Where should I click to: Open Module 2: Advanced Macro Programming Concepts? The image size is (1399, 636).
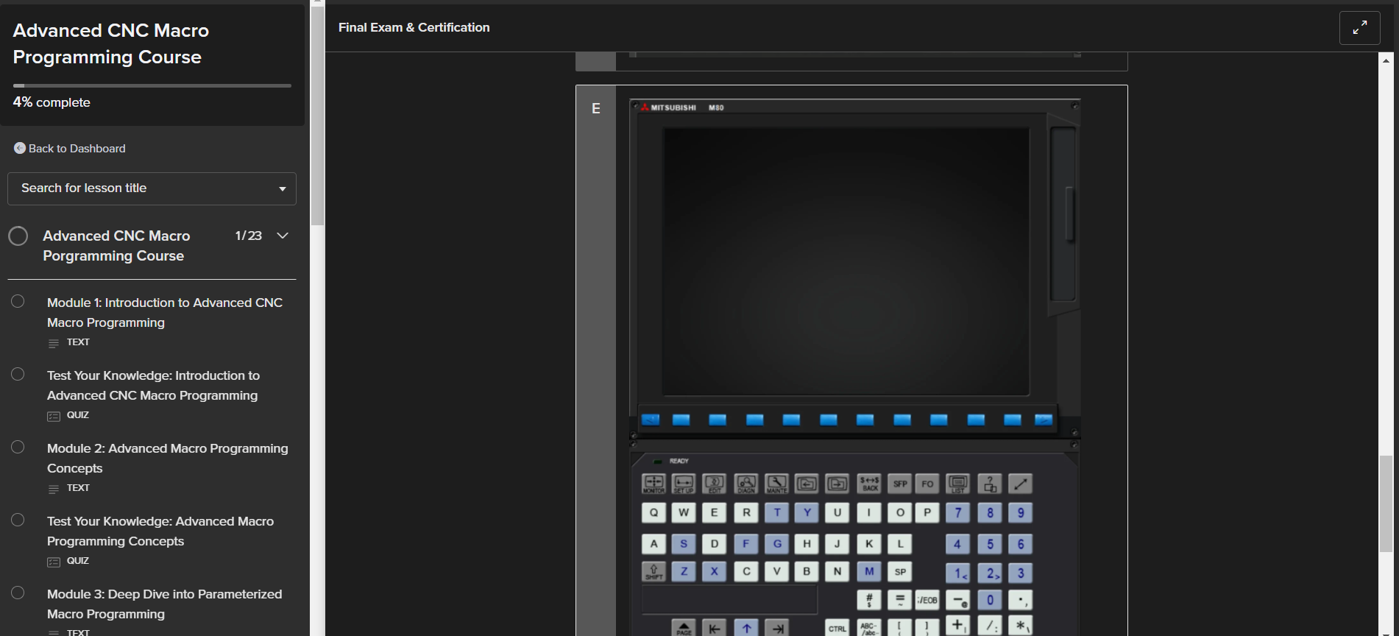coord(168,458)
